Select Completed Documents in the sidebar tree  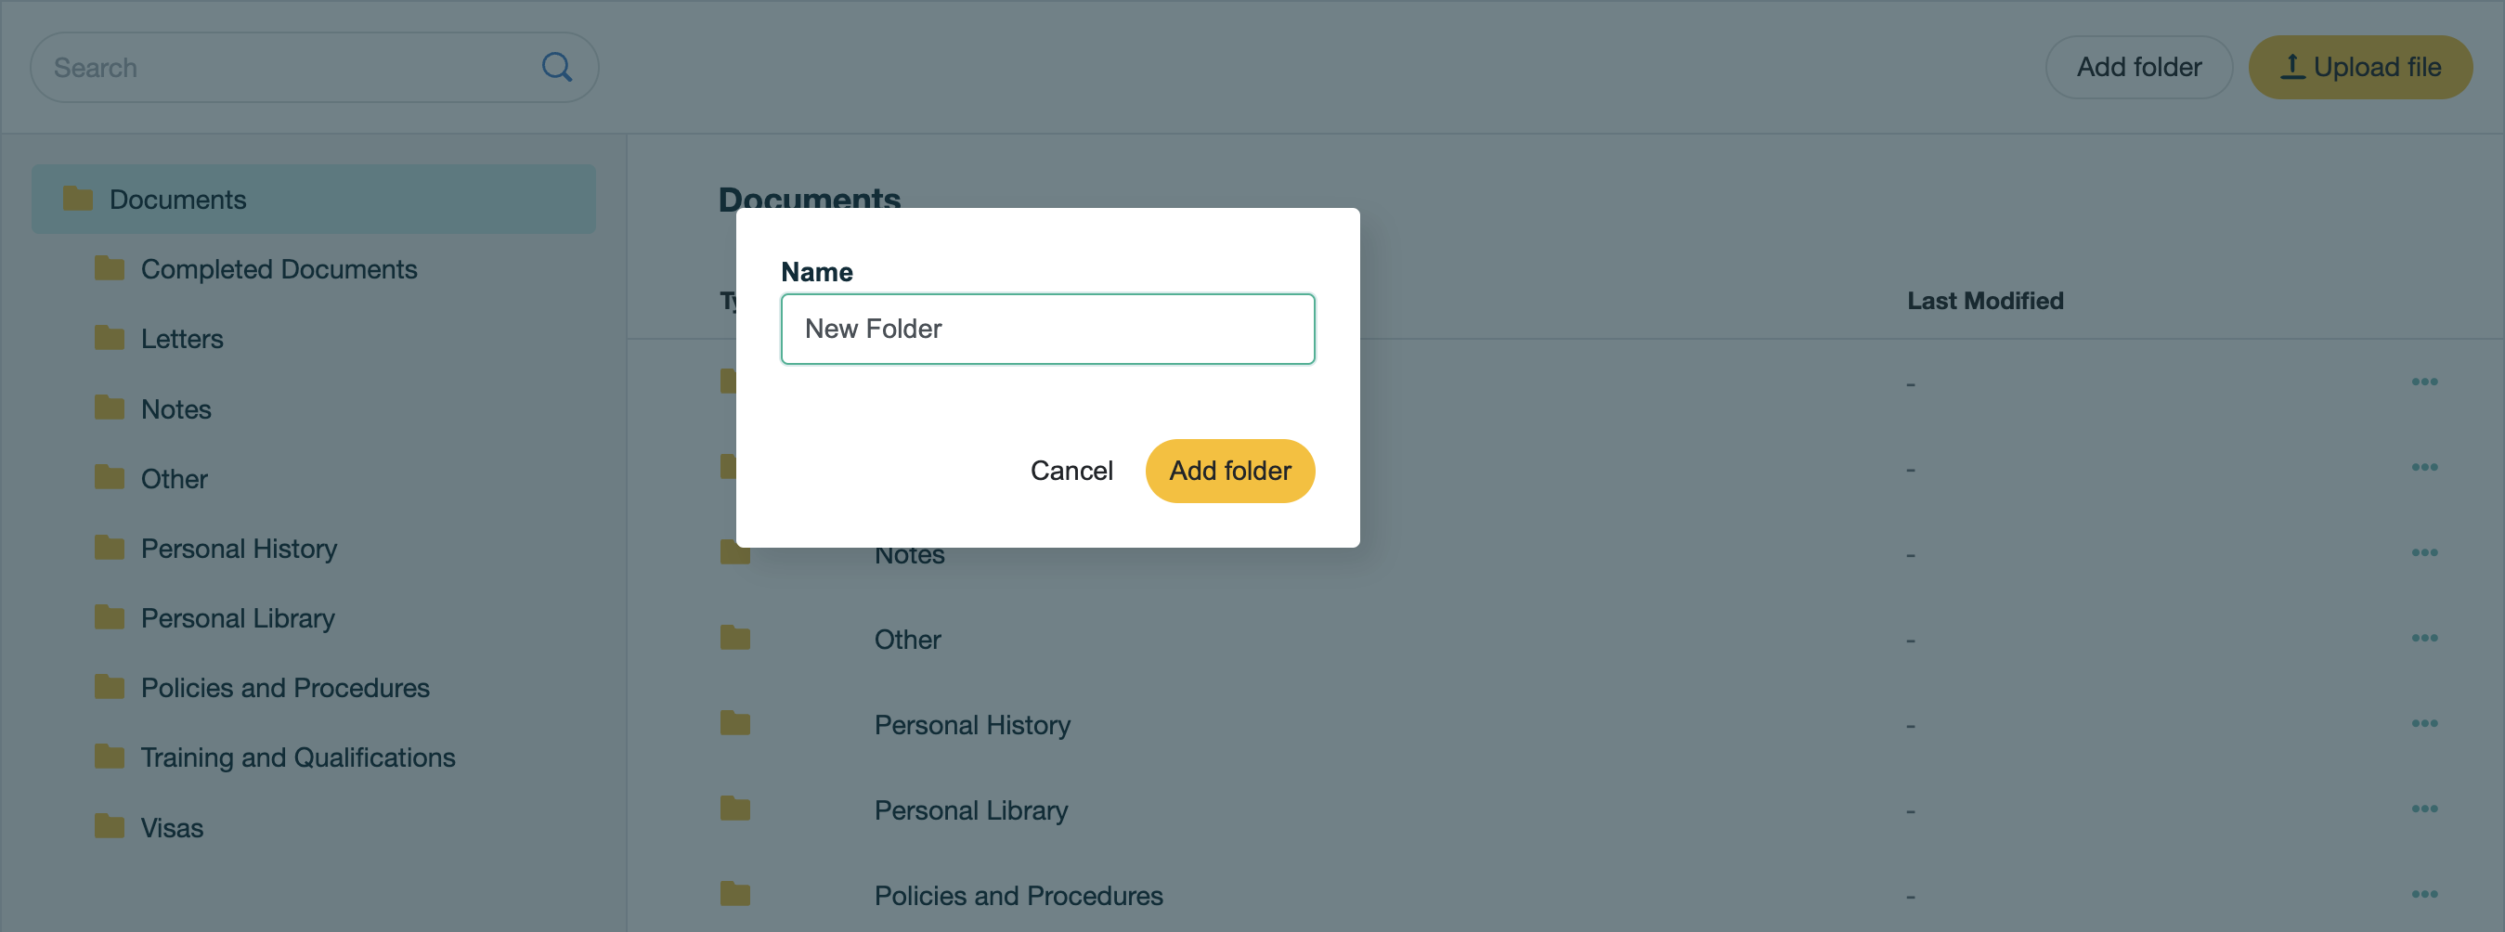click(x=279, y=269)
